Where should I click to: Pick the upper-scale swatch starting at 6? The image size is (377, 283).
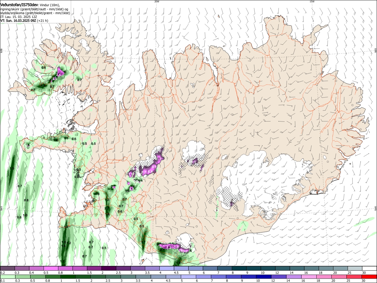click(210, 268)
